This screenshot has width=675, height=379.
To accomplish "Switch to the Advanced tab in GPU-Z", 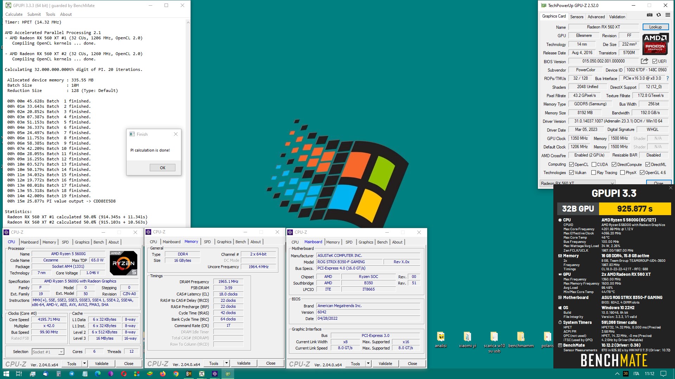I will point(596,16).
